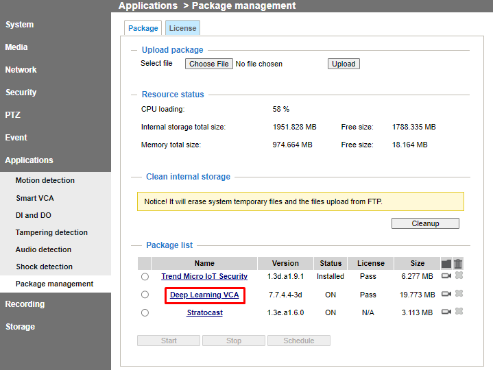
Task: Click delete X icon for Trend Micro package
Action: tap(459, 276)
